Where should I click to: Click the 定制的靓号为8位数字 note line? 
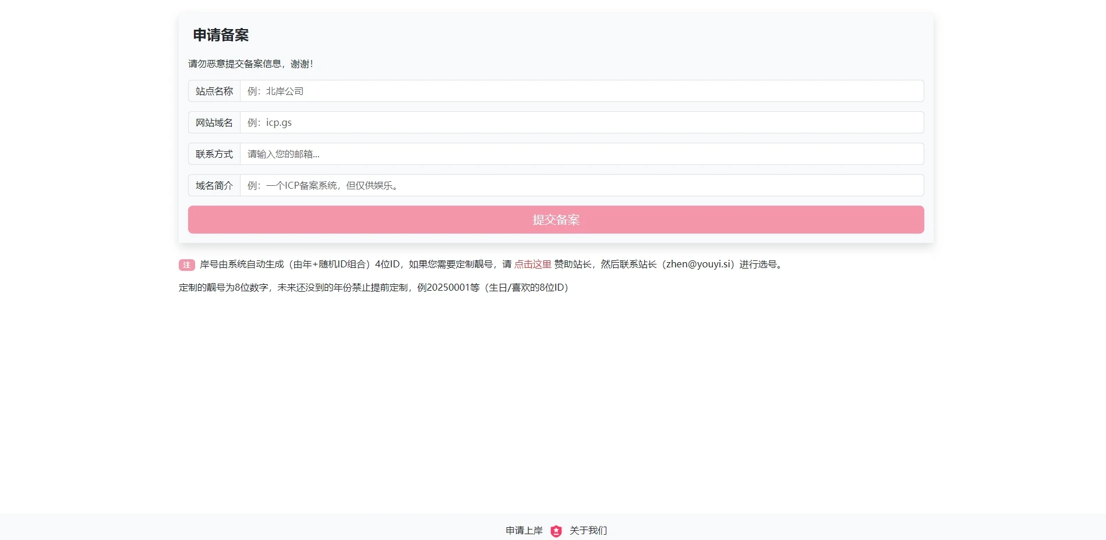click(x=224, y=288)
